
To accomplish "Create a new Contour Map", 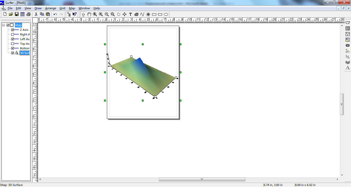I will tap(348, 28).
